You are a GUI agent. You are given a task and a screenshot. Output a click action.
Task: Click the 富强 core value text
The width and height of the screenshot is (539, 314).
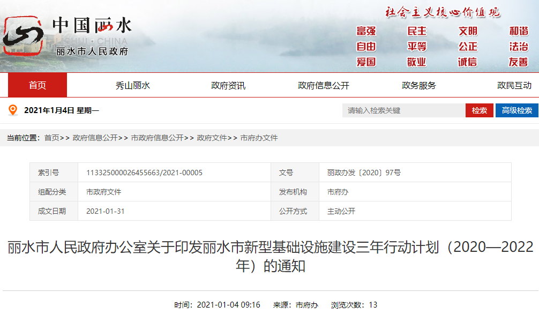tap(366, 31)
